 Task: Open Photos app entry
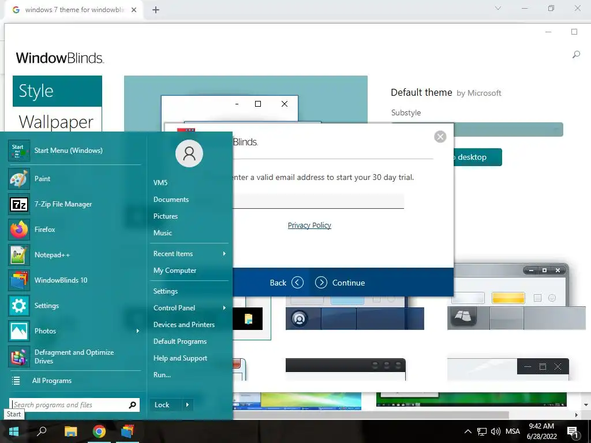click(74, 331)
